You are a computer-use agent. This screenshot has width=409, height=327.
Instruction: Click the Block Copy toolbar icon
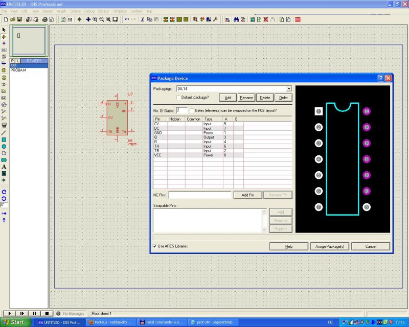[x=165, y=19]
